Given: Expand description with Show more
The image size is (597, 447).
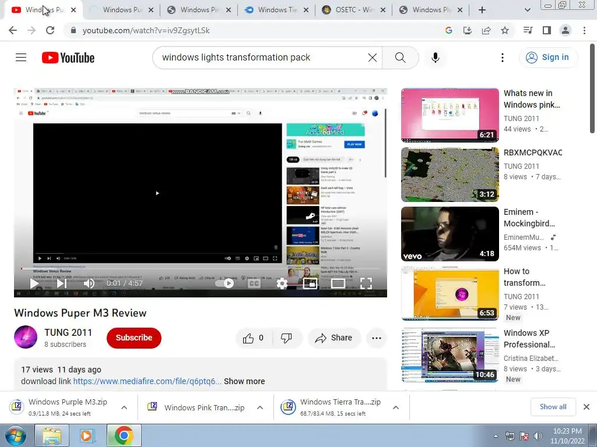Looking at the screenshot, I should tap(244, 381).
